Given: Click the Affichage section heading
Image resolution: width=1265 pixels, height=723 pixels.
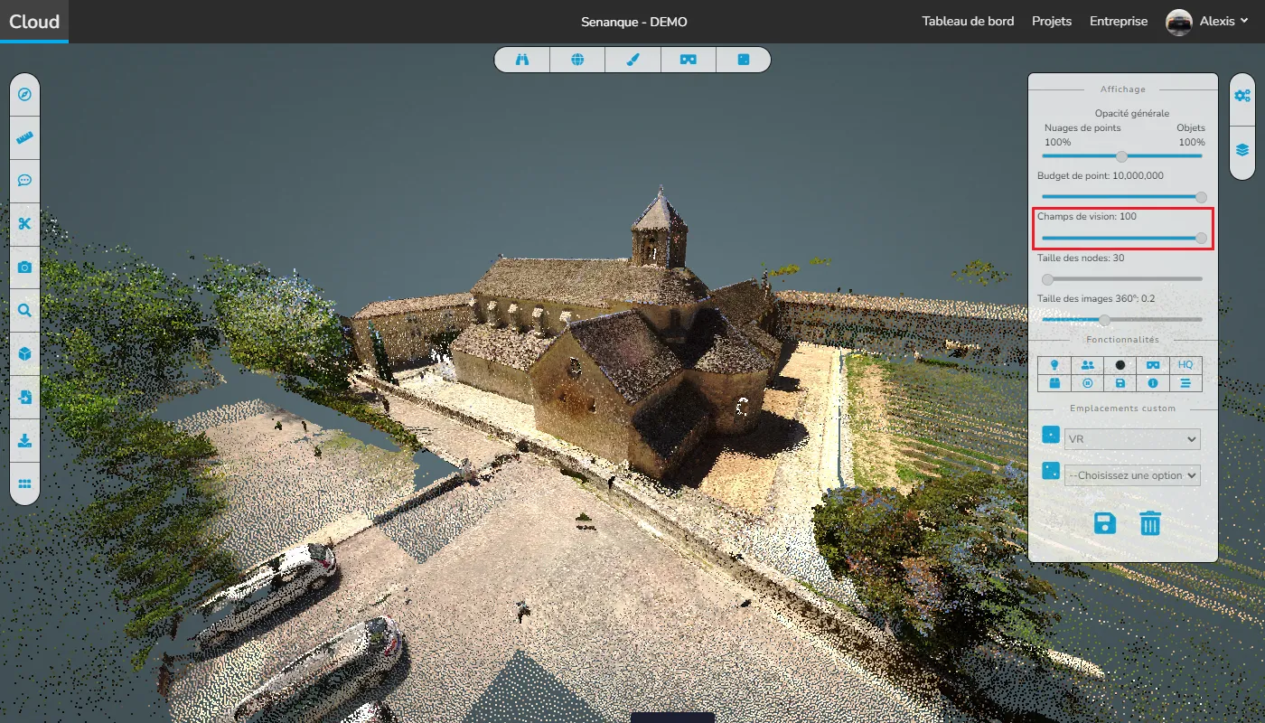Looking at the screenshot, I should pyautogui.click(x=1123, y=89).
